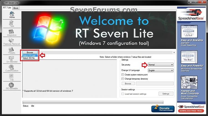Open the Home sidebar icon

12,15
